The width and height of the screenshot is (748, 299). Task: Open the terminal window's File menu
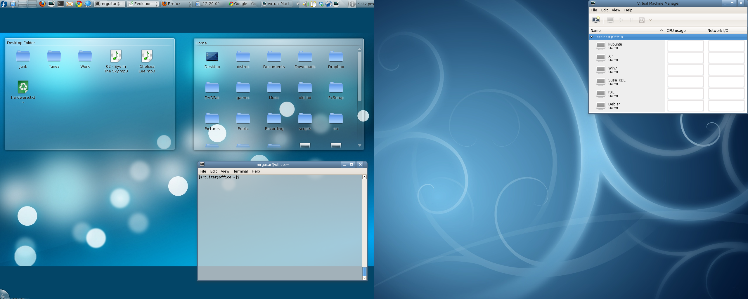[203, 171]
